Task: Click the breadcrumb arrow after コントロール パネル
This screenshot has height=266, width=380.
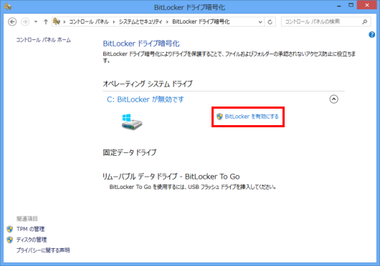Action: coord(114,22)
